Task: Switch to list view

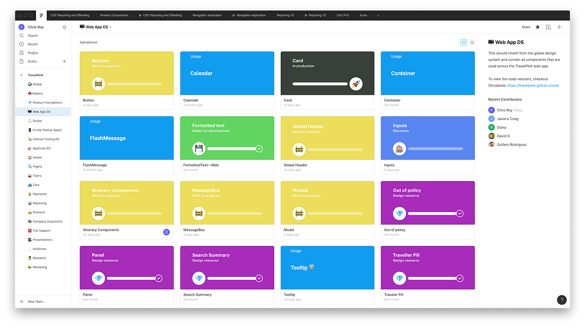Action: [472, 42]
